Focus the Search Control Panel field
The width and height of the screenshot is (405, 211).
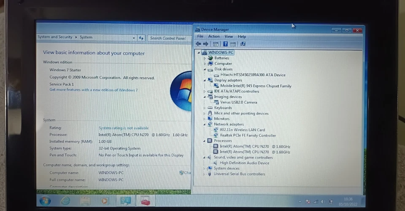pyautogui.click(x=169, y=38)
